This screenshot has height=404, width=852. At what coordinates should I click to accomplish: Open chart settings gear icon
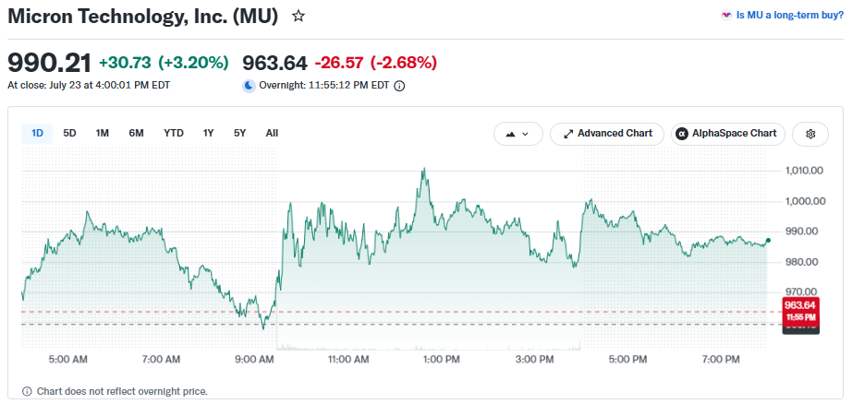coord(810,134)
